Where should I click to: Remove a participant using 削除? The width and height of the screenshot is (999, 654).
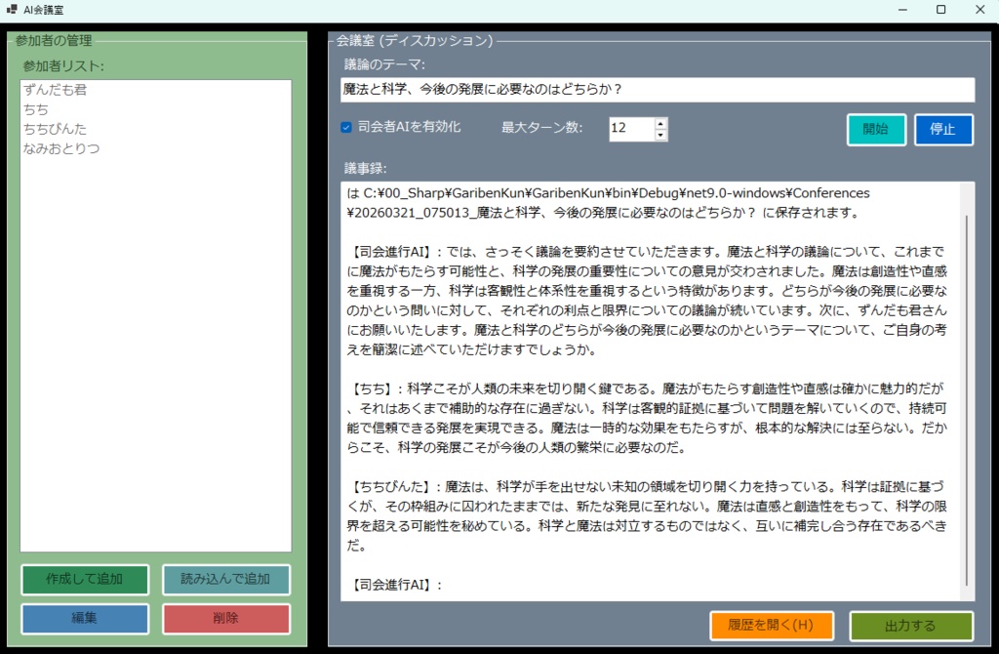pos(225,618)
